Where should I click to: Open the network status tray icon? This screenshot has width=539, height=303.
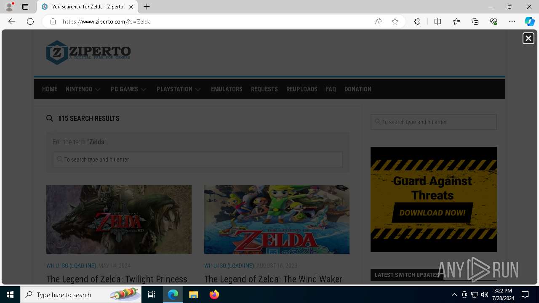475,295
